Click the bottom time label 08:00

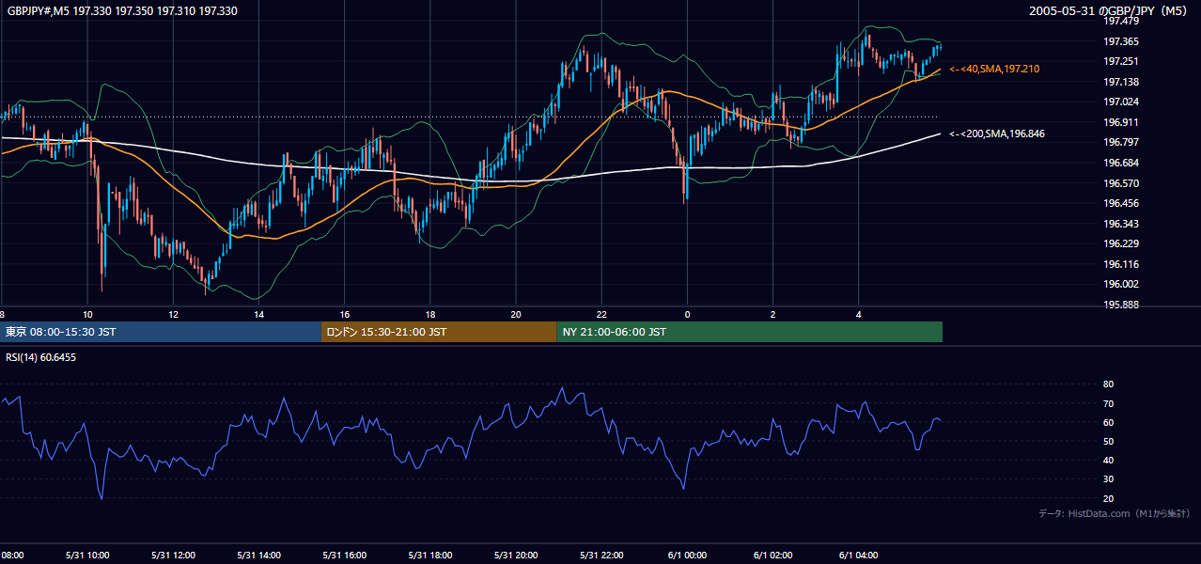(12, 555)
